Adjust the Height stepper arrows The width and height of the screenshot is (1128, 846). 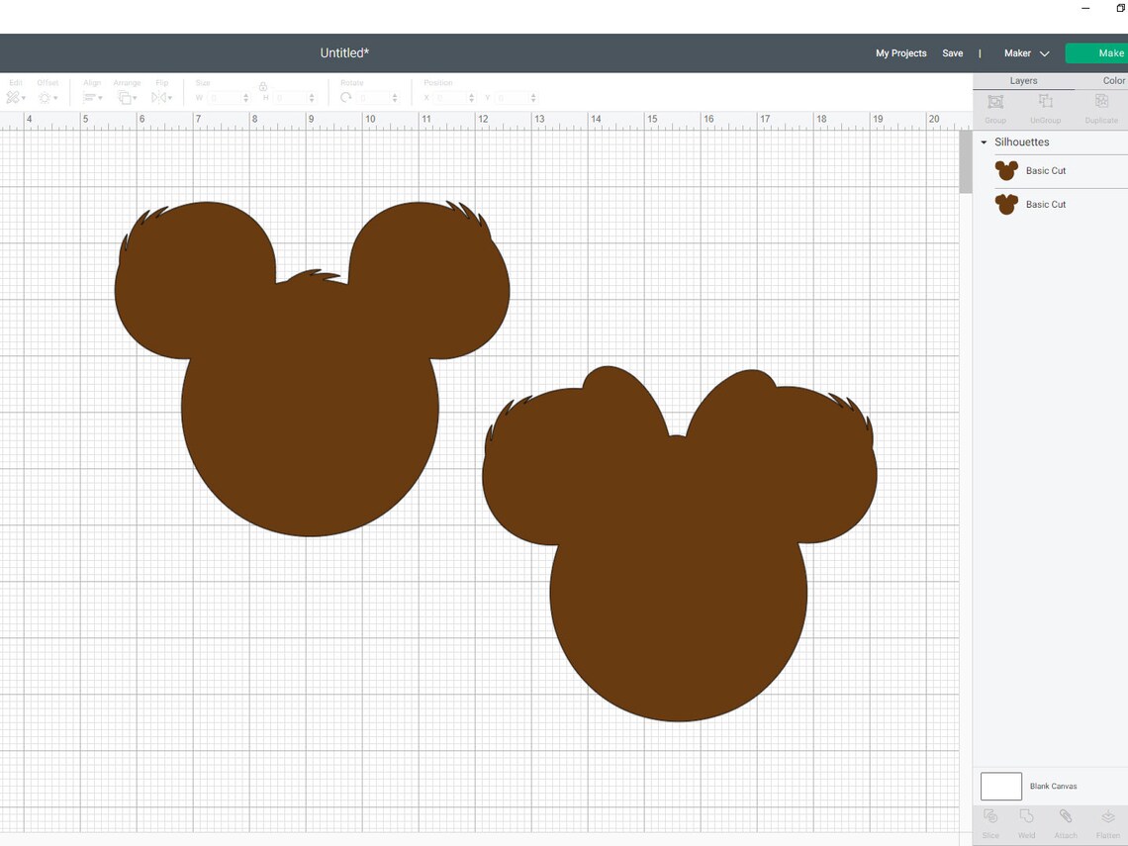(x=312, y=98)
